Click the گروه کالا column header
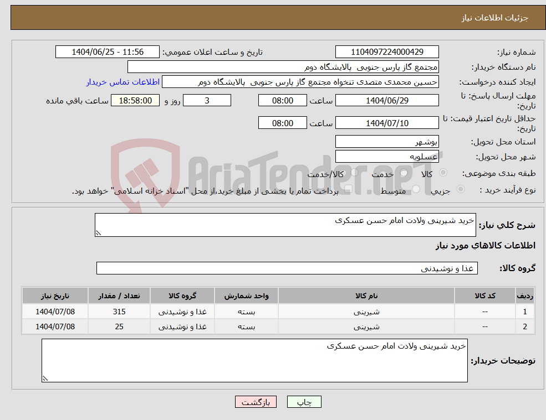The width and height of the screenshot is (546, 420). click(182, 296)
